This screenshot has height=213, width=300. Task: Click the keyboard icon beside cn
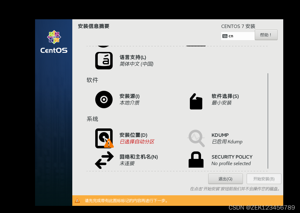click(x=225, y=36)
